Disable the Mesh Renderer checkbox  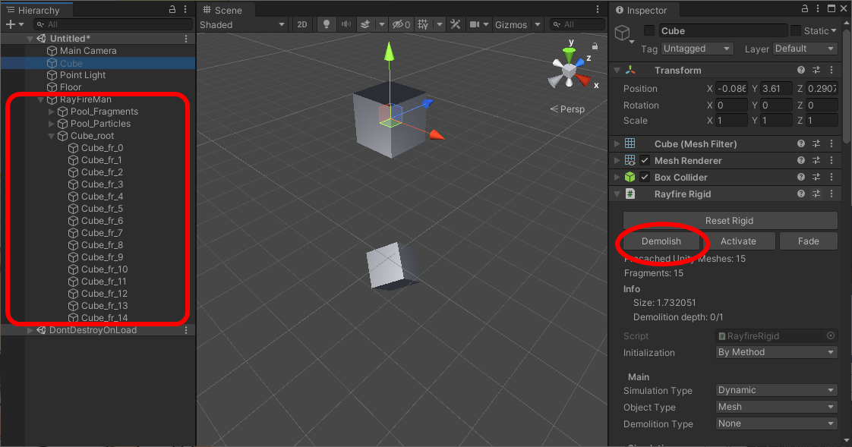click(645, 160)
